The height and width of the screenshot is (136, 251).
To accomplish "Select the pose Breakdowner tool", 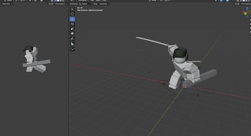I will pos(72,49).
